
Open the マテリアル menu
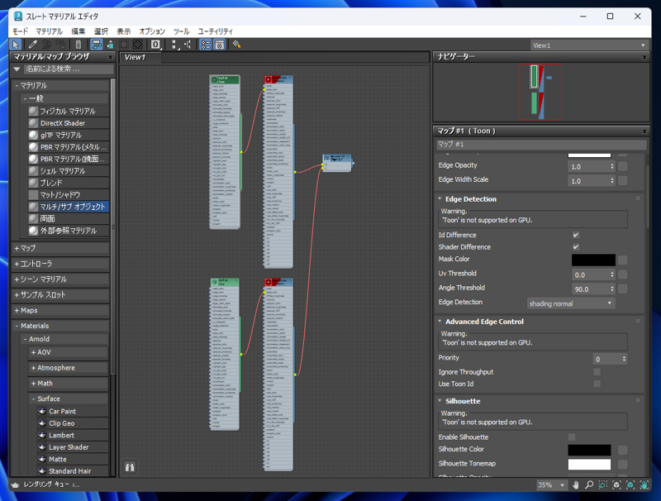pos(49,31)
